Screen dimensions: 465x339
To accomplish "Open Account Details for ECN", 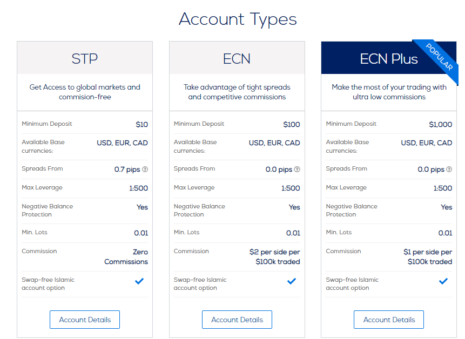I will tap(237, 320).
